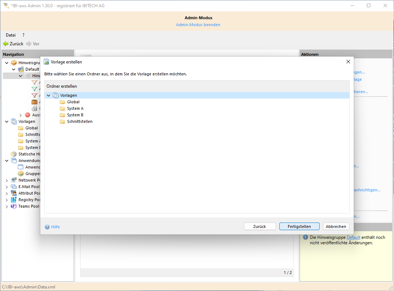Click the Statische Hinweise icon in navigation
Screen dimensions: 394x291
[x=14, y=154]
